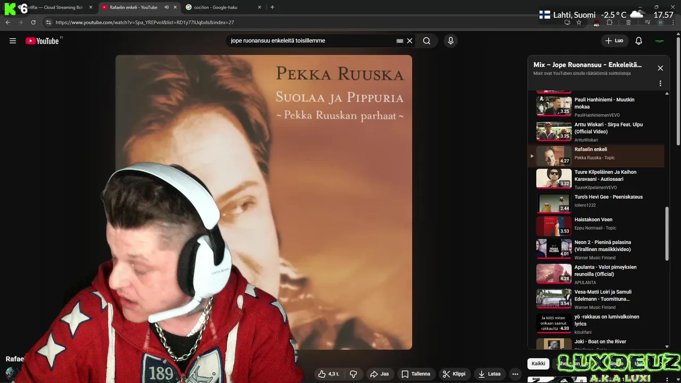
Task: Click the trash can extension icon
Action: pyautogui.click(x=628, y=22)
